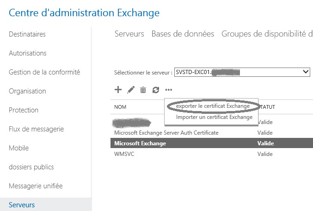Go to Autorisations in the sidebar

coord(28,53)
